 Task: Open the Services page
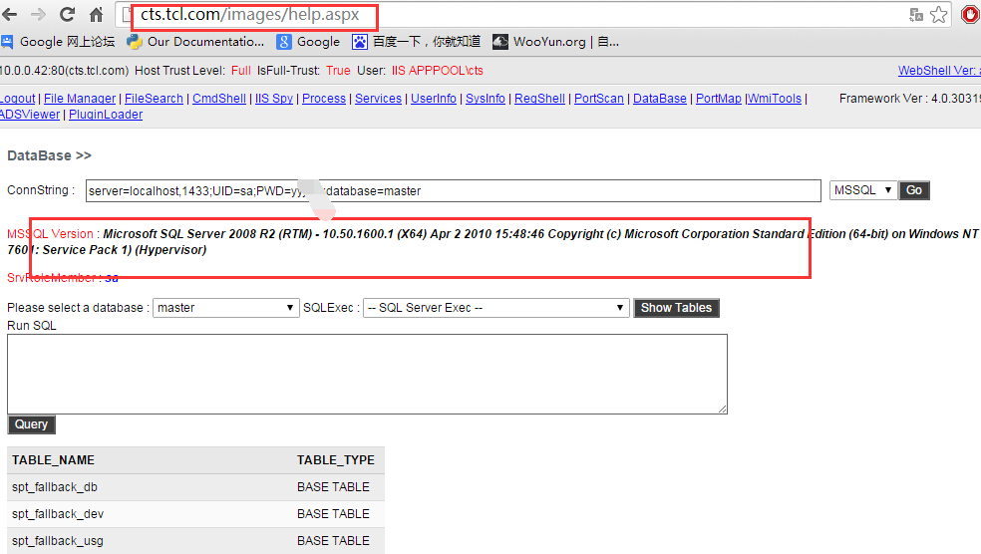[379, 99]
